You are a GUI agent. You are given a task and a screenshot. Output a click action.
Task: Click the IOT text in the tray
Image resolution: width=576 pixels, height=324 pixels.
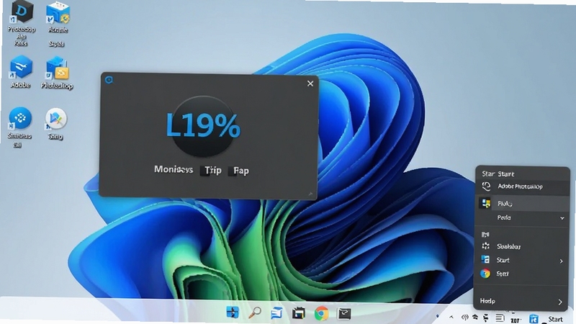coord(516,320)
